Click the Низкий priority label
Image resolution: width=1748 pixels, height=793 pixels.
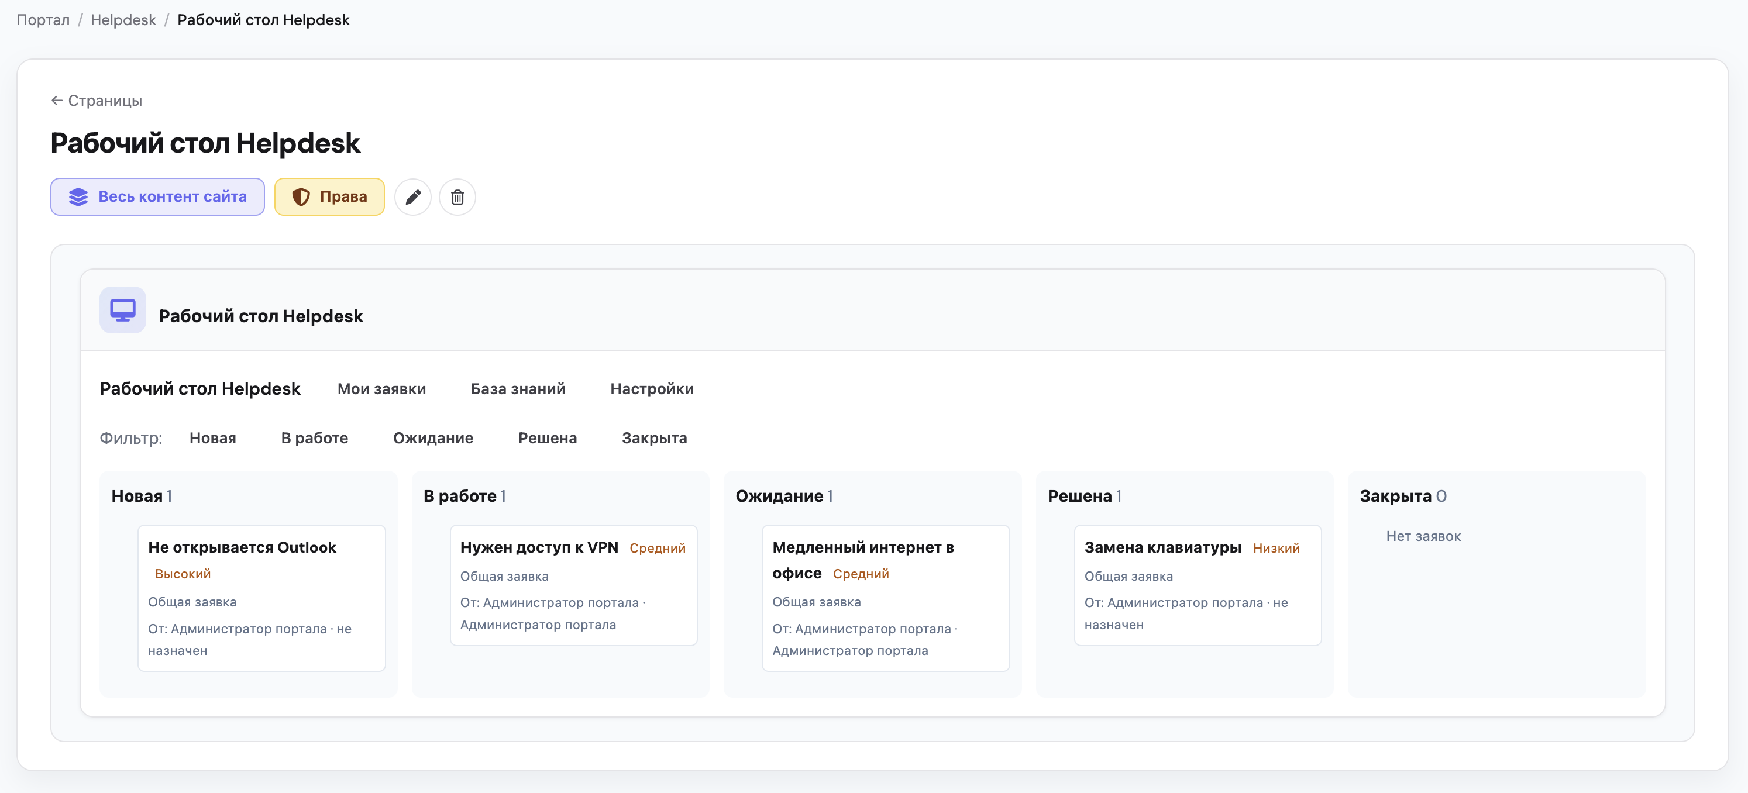[1276, 548]
